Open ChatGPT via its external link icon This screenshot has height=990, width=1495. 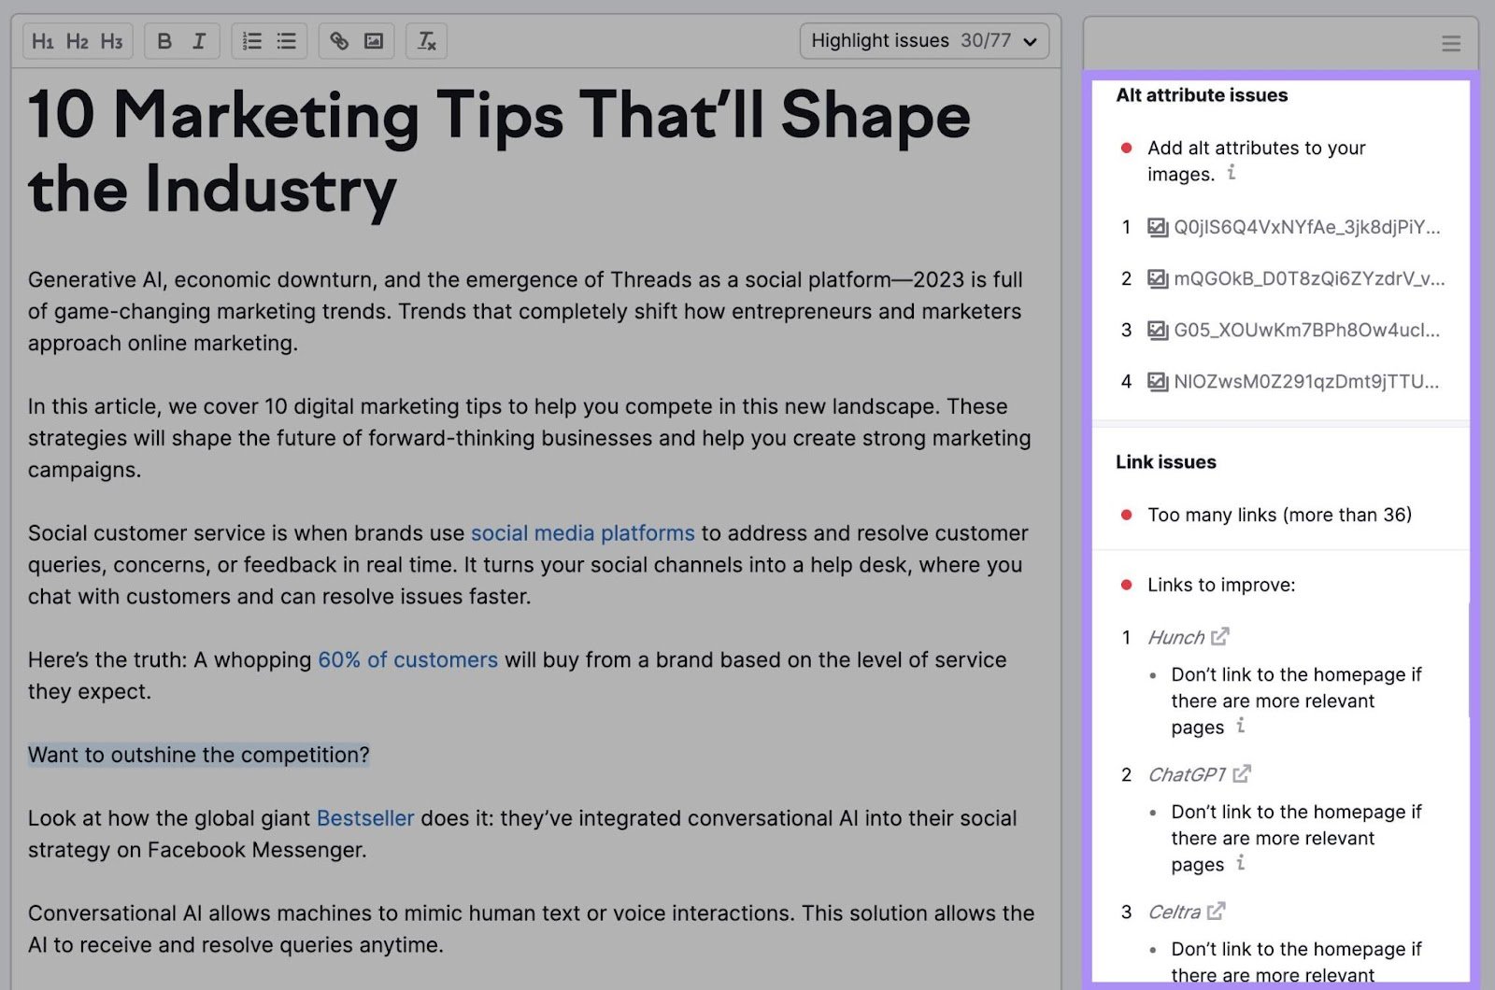coord(1243,773)
